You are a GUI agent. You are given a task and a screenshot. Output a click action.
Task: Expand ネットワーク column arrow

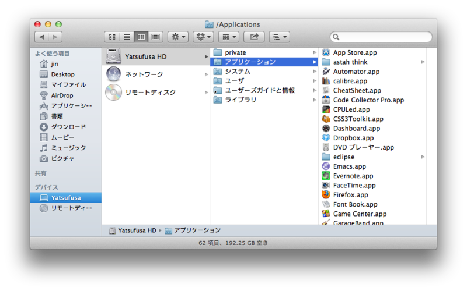click(206, 74)
